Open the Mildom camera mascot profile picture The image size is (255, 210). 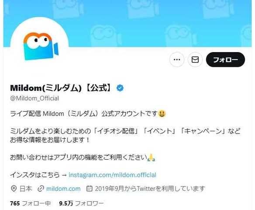coord(40,46)
